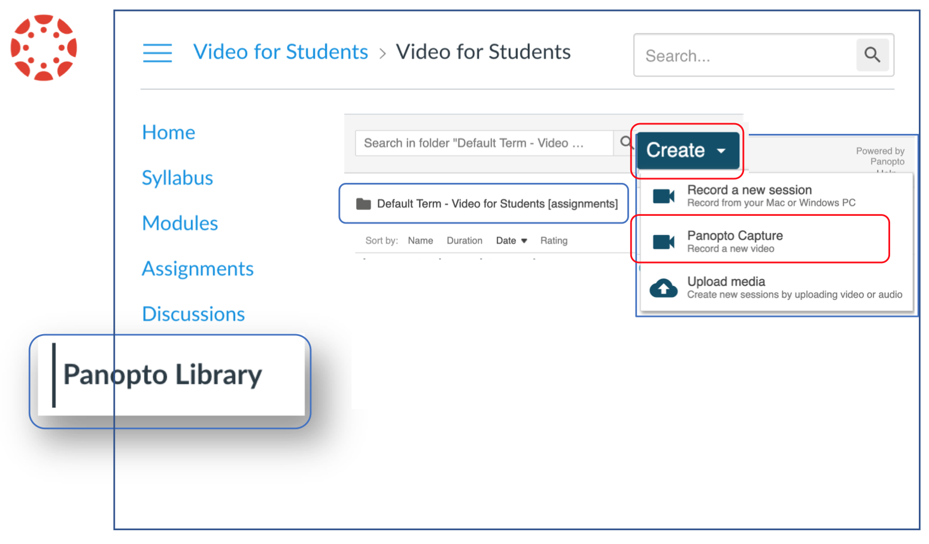Select Panopto Capture from menu
929x544 pixels.
776,242
